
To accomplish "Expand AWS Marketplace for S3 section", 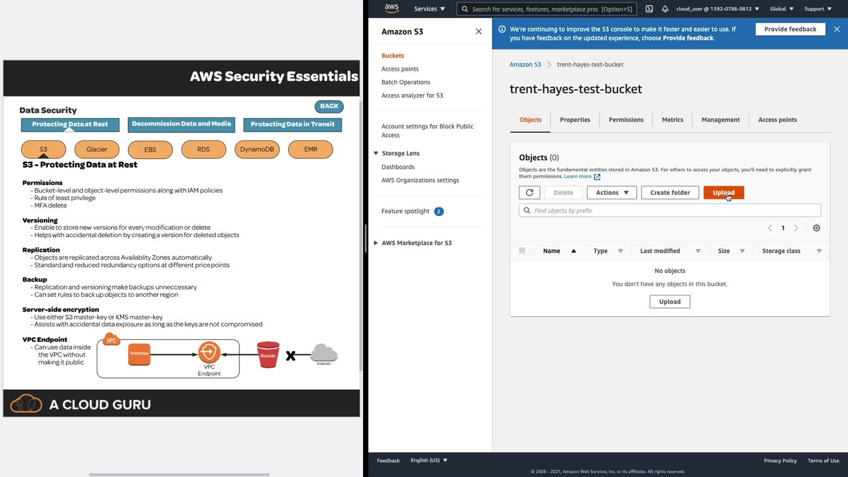I will [376, 243].
